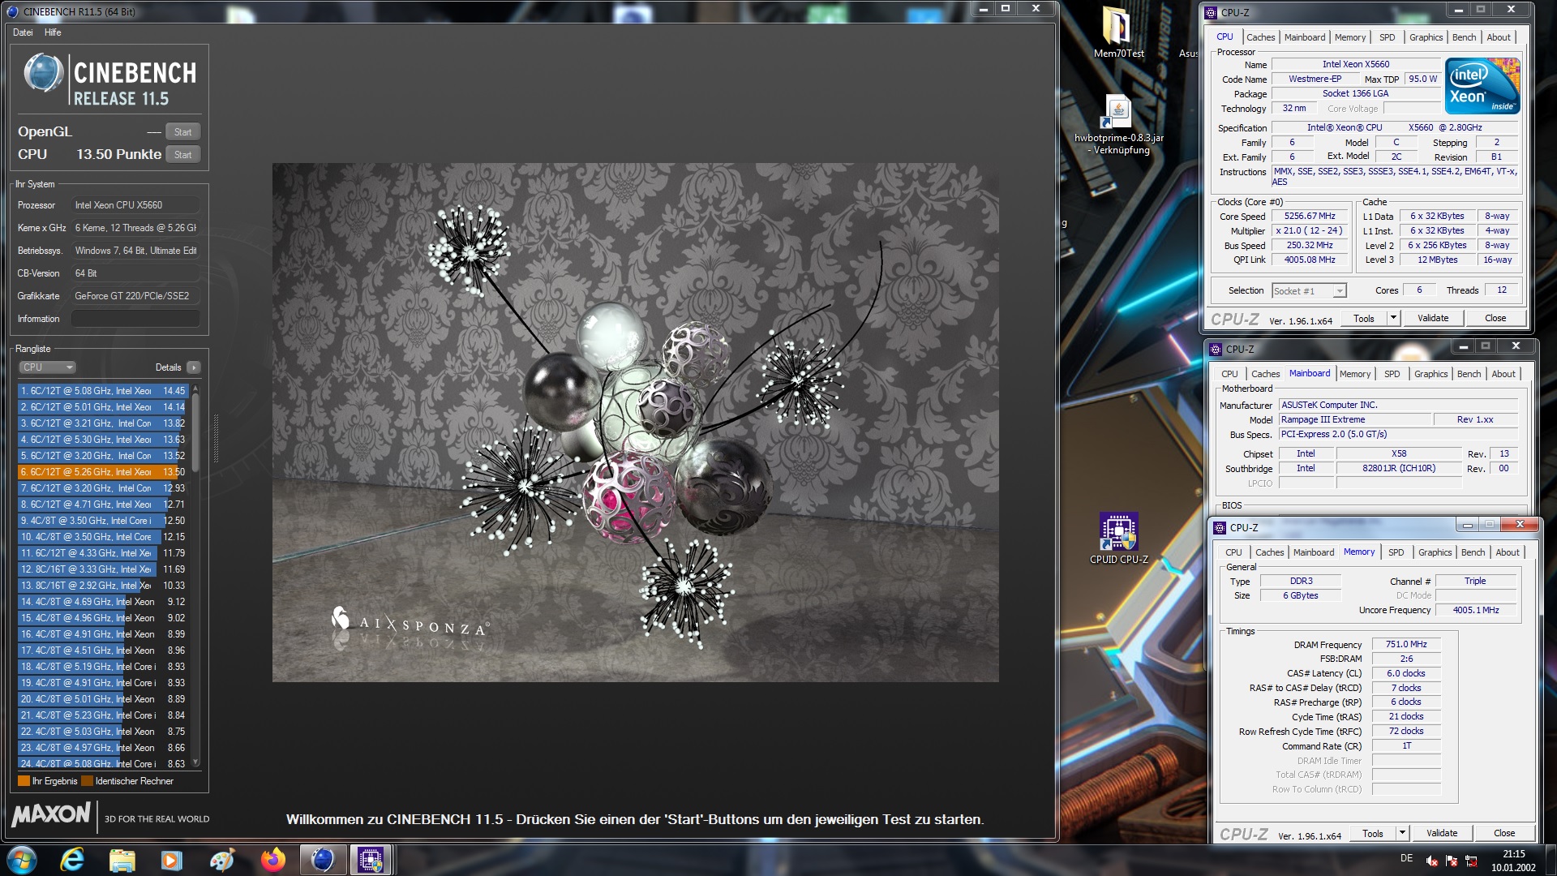Click the ranking list scrollbar

point(195,576)
